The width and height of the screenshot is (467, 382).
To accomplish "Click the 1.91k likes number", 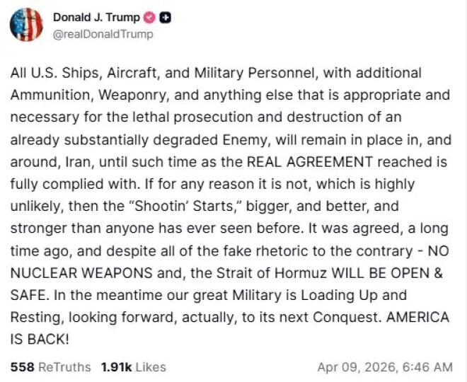I will tap(115, 366).
